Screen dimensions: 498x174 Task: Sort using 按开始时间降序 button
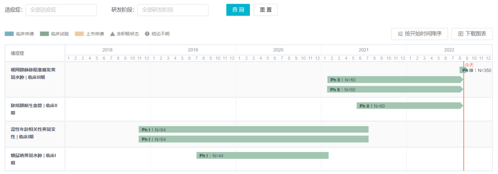[x=420, y=34]
